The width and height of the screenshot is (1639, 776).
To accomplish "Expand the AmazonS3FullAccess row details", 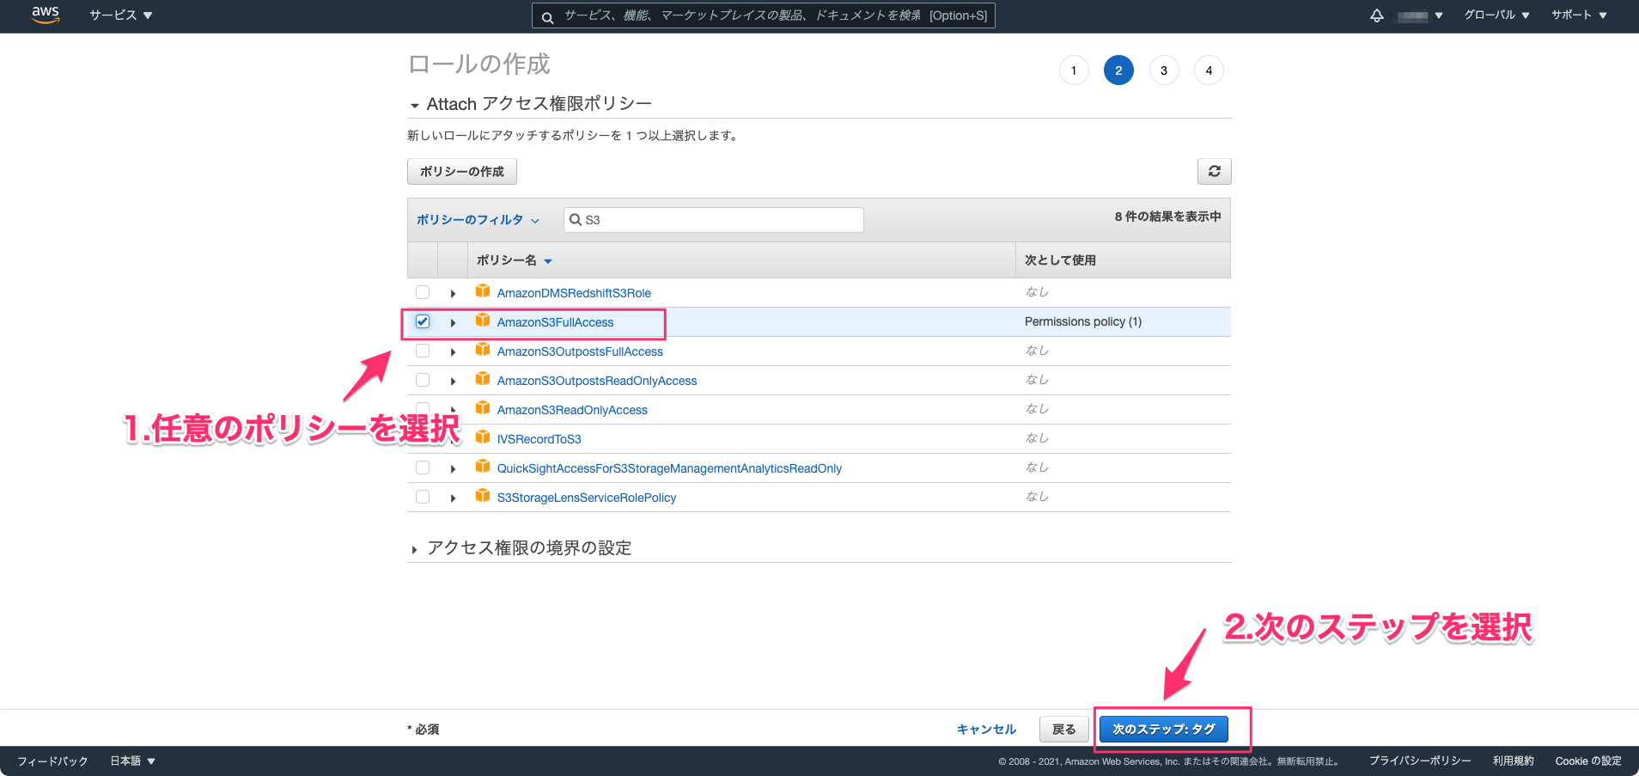I will point(453,323).
